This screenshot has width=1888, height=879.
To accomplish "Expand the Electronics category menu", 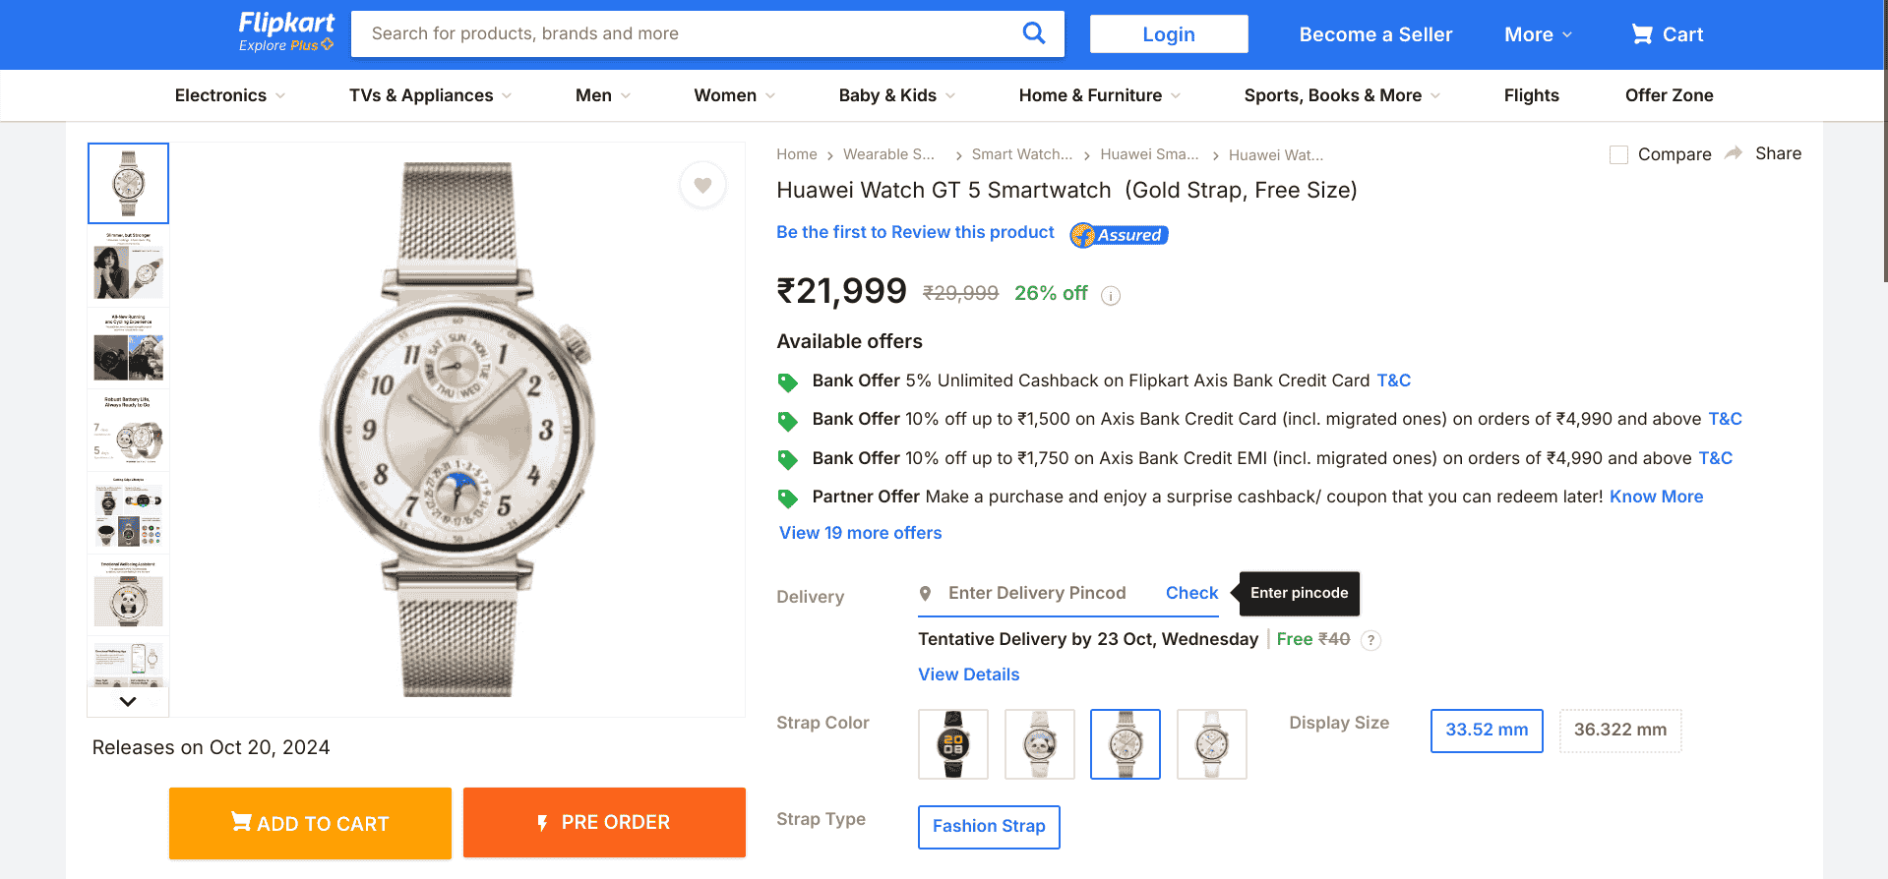I will point(229,95).
